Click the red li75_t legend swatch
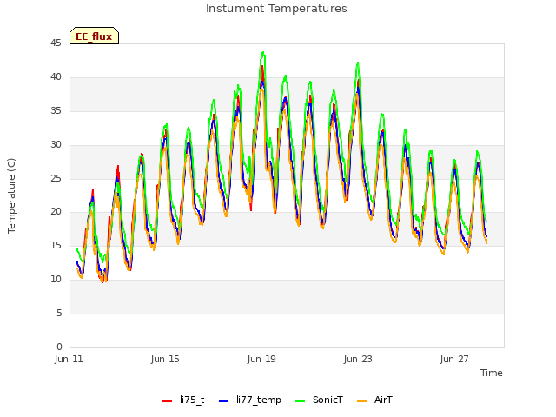556x417 pixels. 167,401
